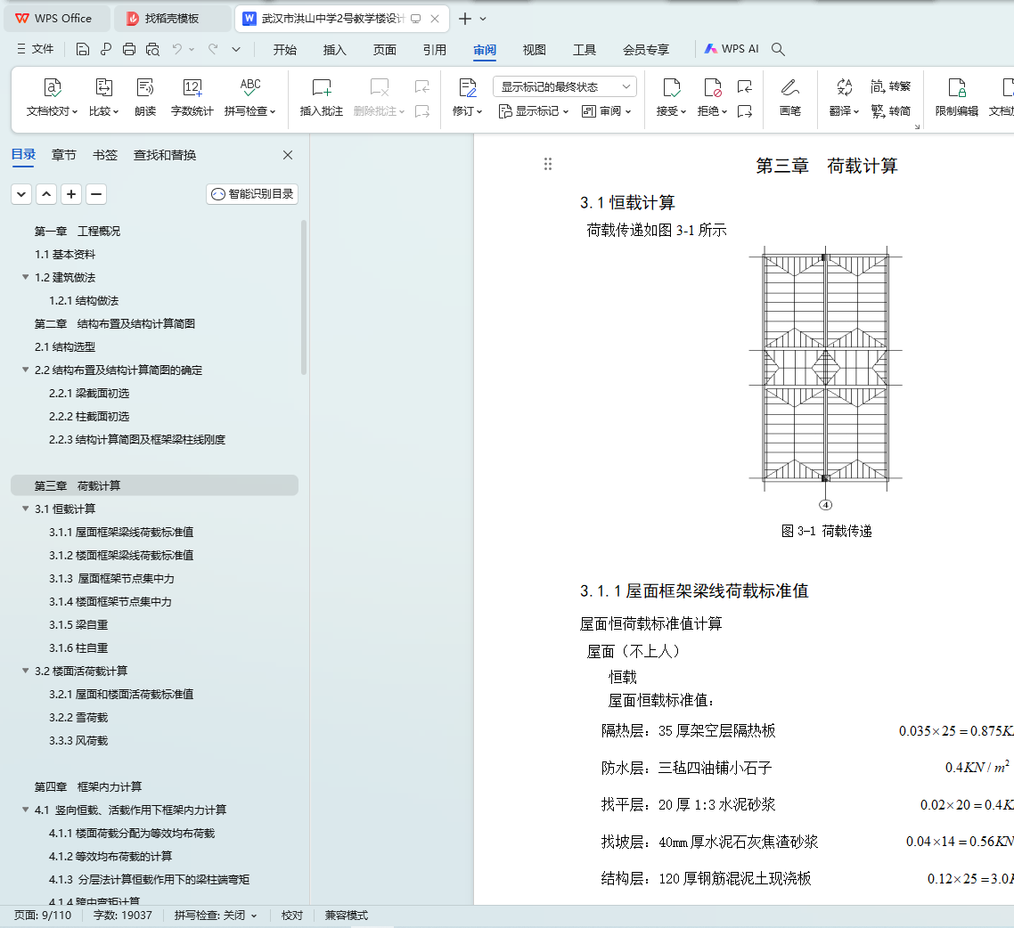Image resolution: width=1014 pixels, height=928 pixels.
Task: Open the 页面 ribbon tab
Action: (x=385, y=50)
